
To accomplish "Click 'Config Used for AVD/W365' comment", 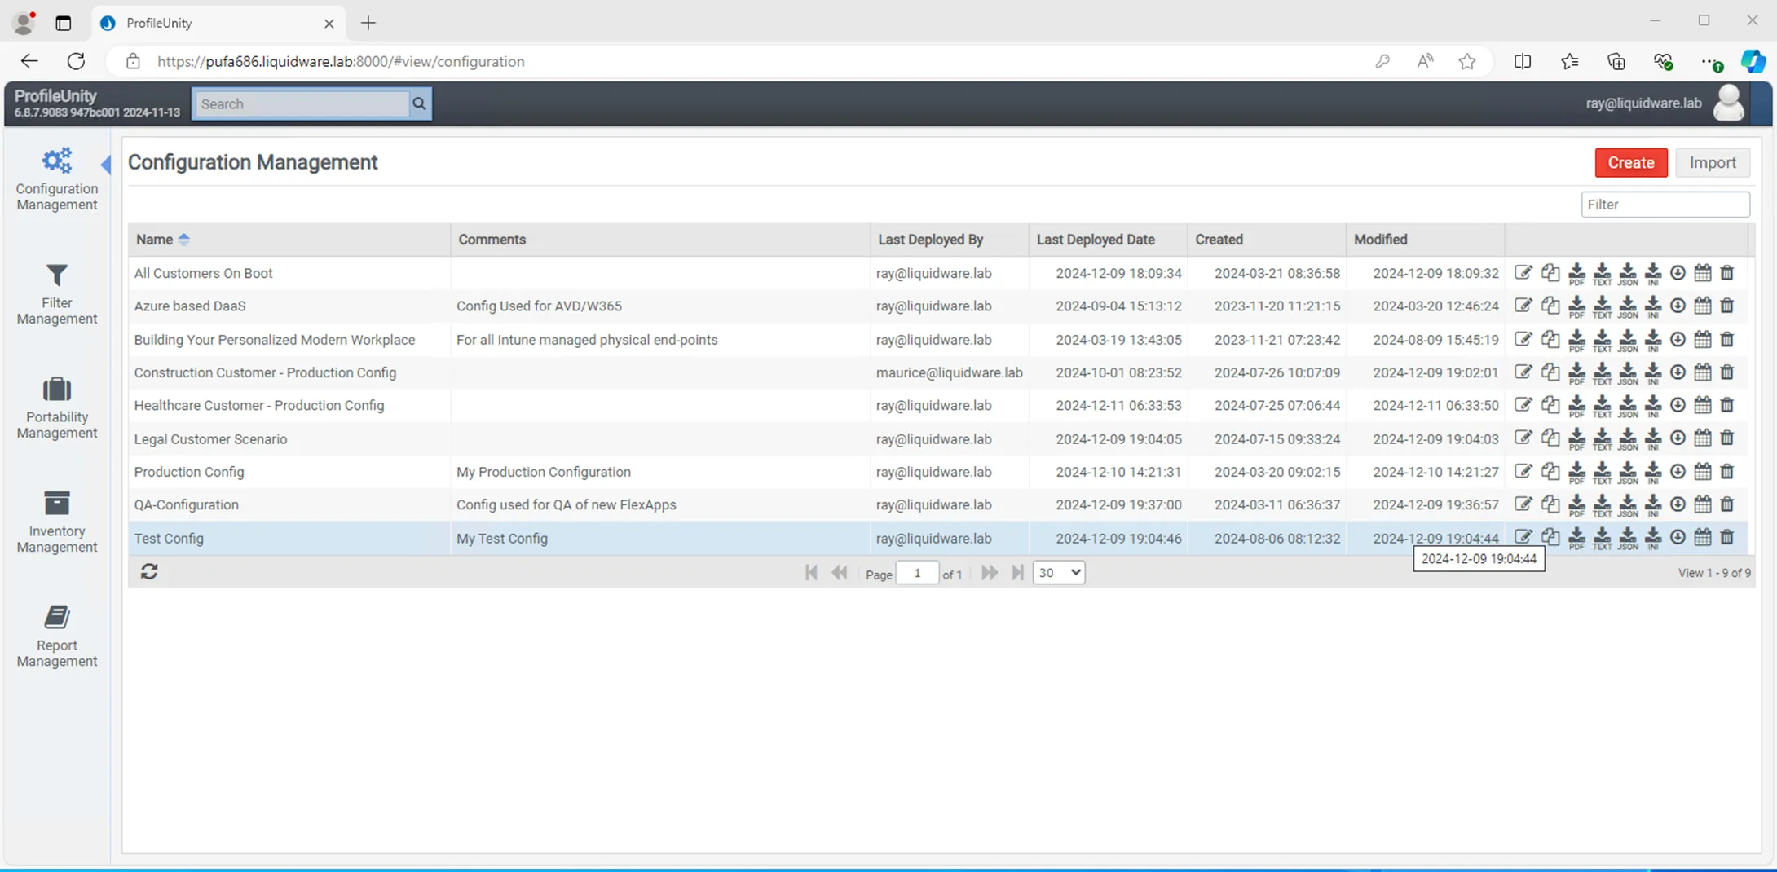I will click(539, 306).
